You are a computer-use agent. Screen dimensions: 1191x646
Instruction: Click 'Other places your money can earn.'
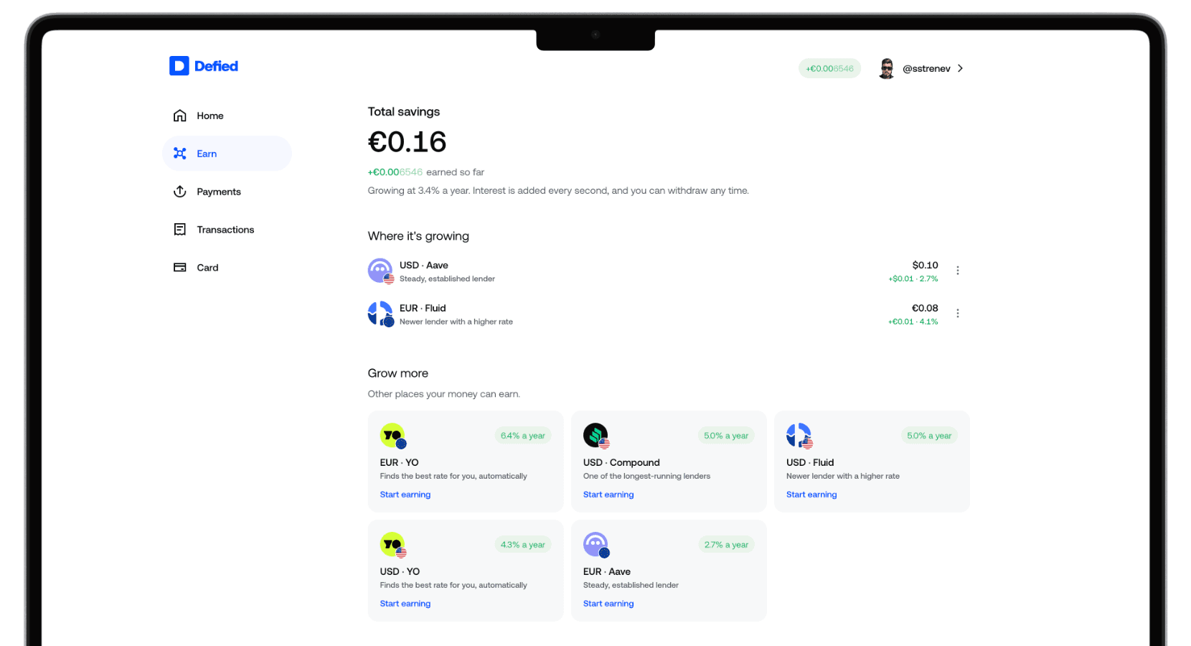pos(443,394)
